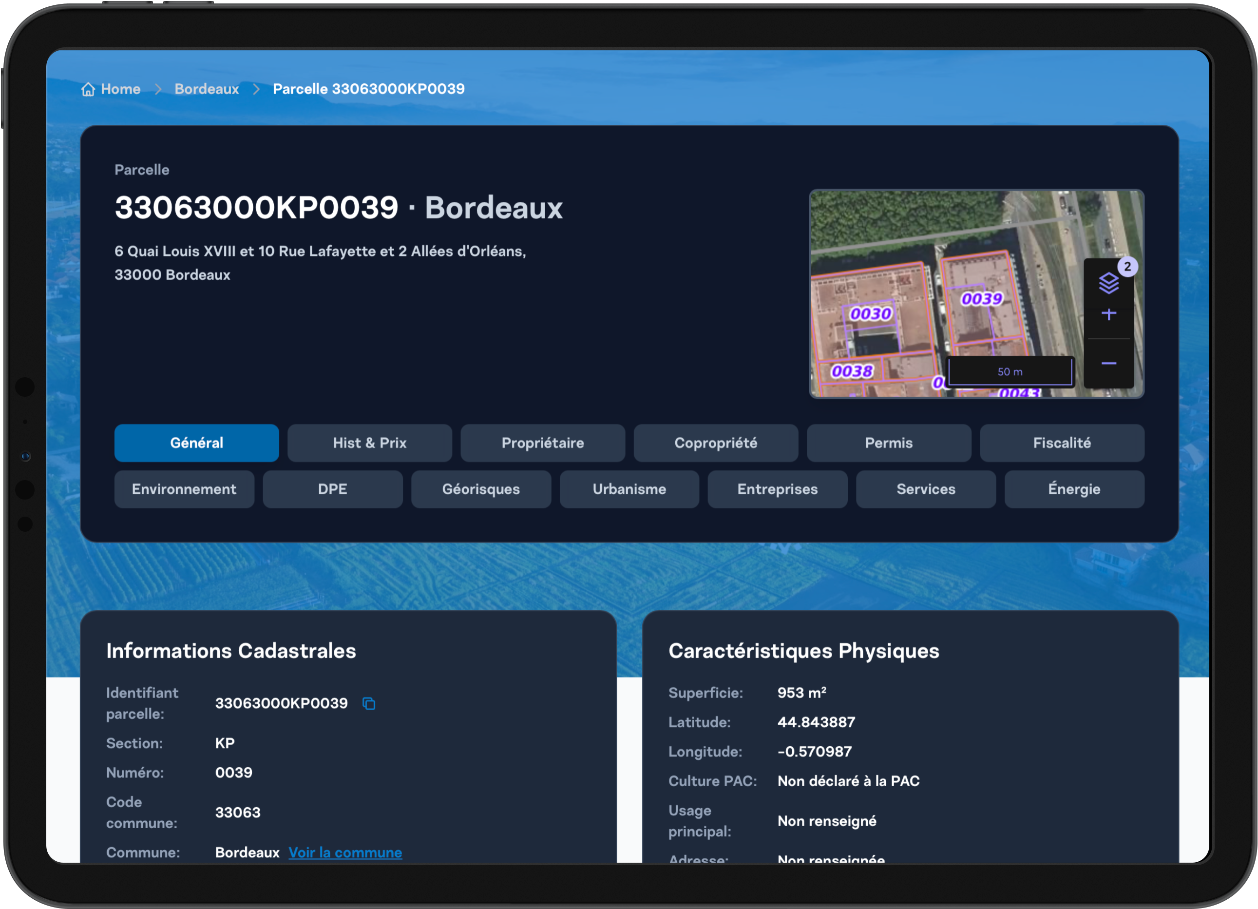The height and width of the screenshot is (909, 1258).
Task: Open the Propriétaire tab
Action: [x=542, y=443]
